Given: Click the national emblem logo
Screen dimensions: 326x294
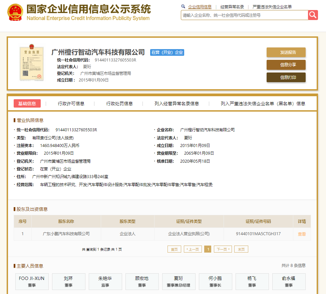Looking at the screenshot, I should tap(15, 13).
